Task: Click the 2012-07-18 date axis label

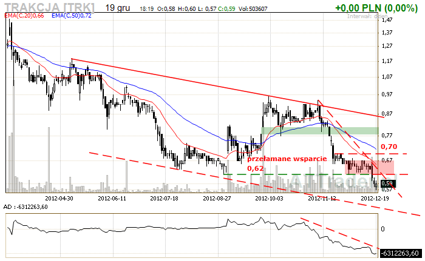Action: coord(165,198)
